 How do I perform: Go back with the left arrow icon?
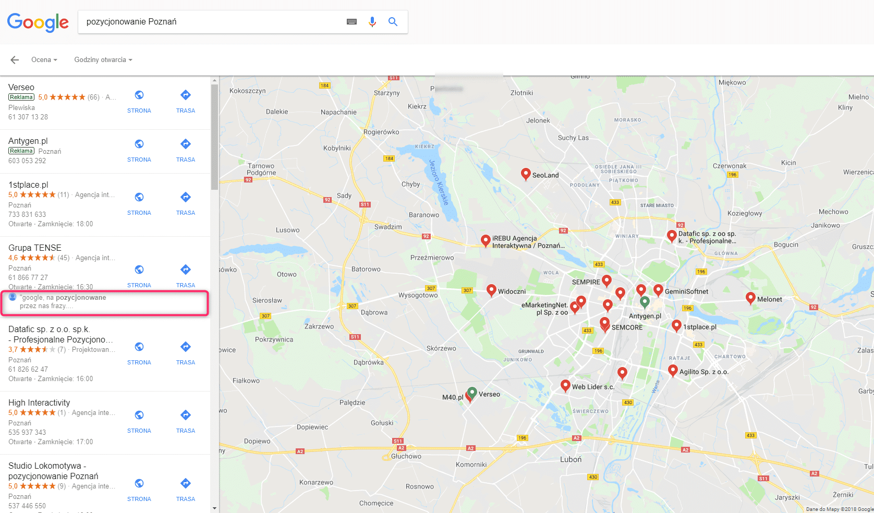pyautogui.click(x=15, y=60)
